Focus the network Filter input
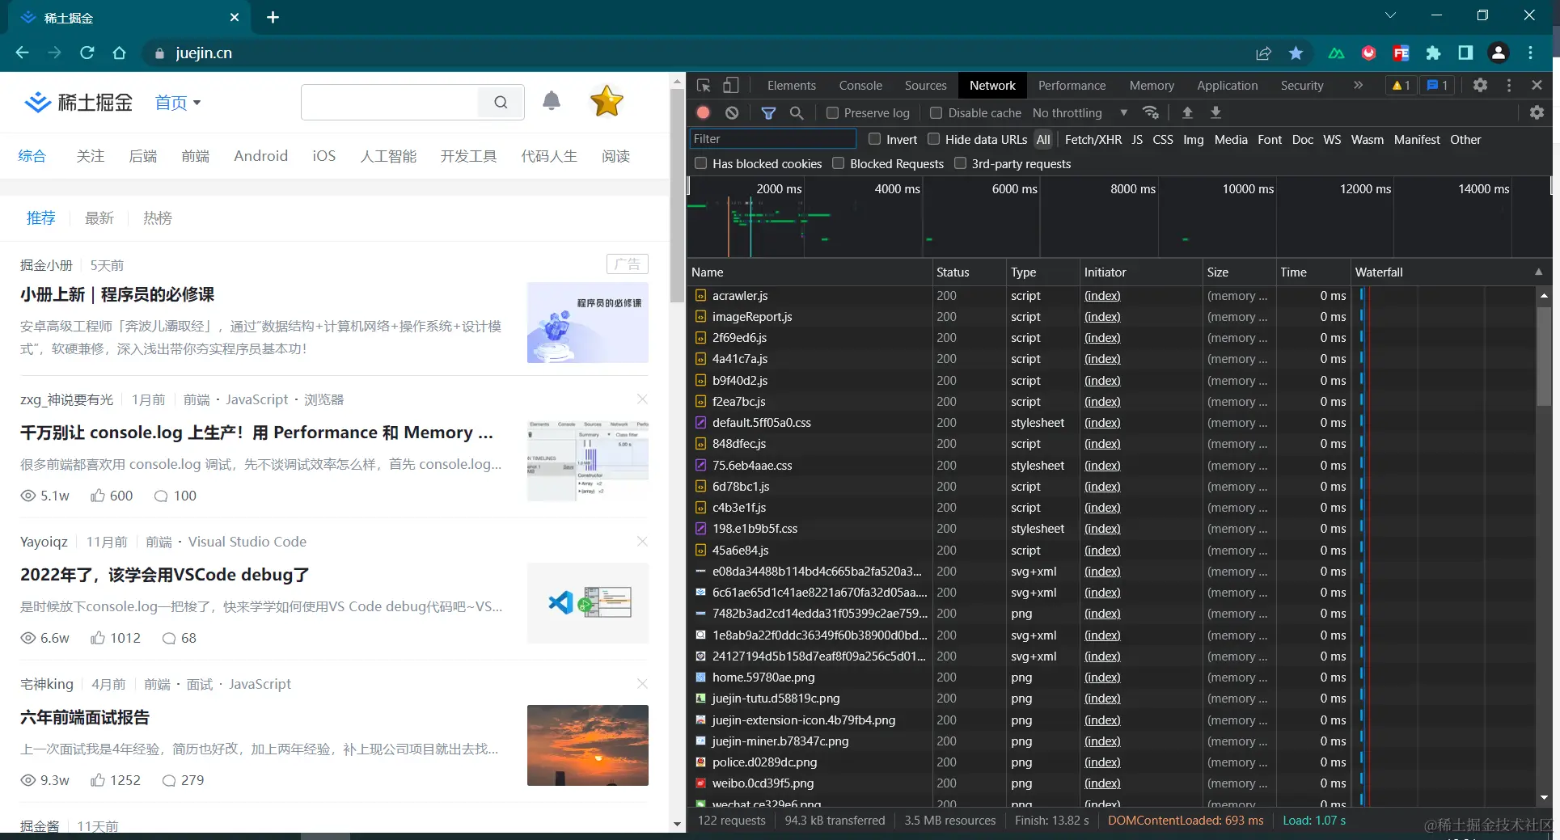Image resolution: width=1560 pixels, height=840 pixels. (x=772, y=139)
